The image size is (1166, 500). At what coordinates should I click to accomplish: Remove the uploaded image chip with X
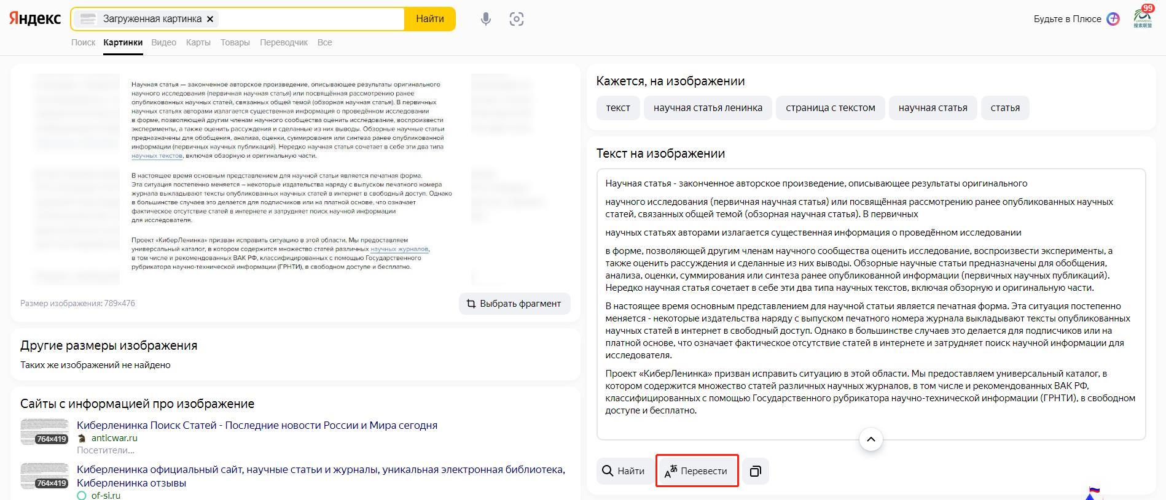(x=210, y=19)
